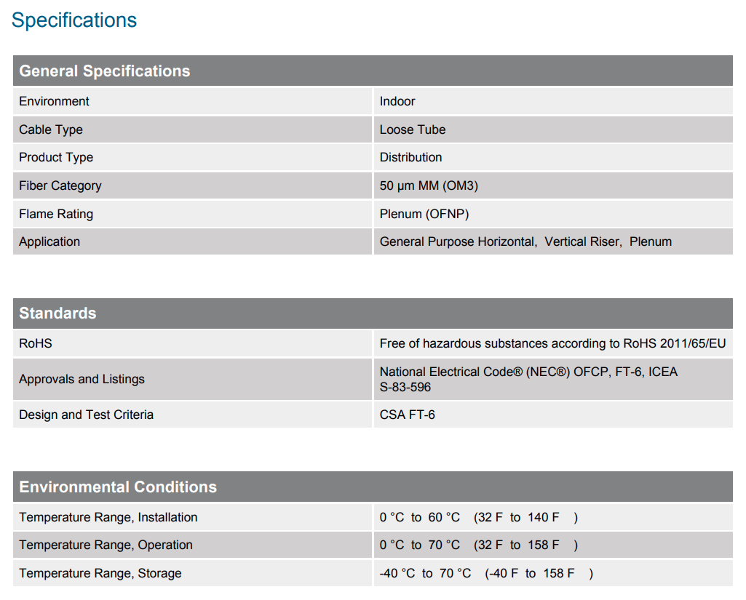The width and height of the screenshot is (746, 600).
Task: Click the CSA FT-6 value
Action: [408, 415]
